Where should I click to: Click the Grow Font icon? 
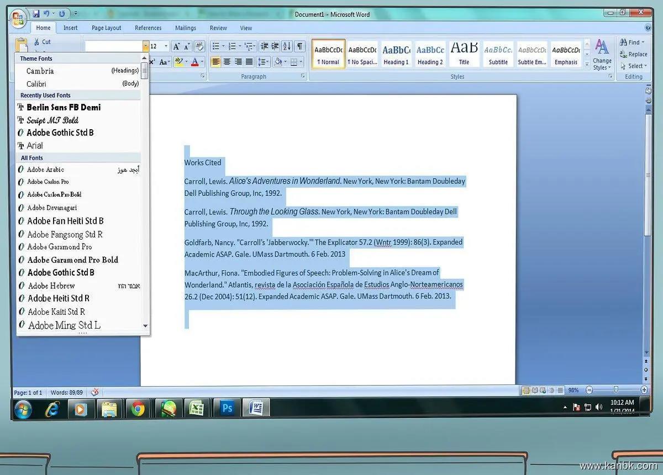pos(176,46)
